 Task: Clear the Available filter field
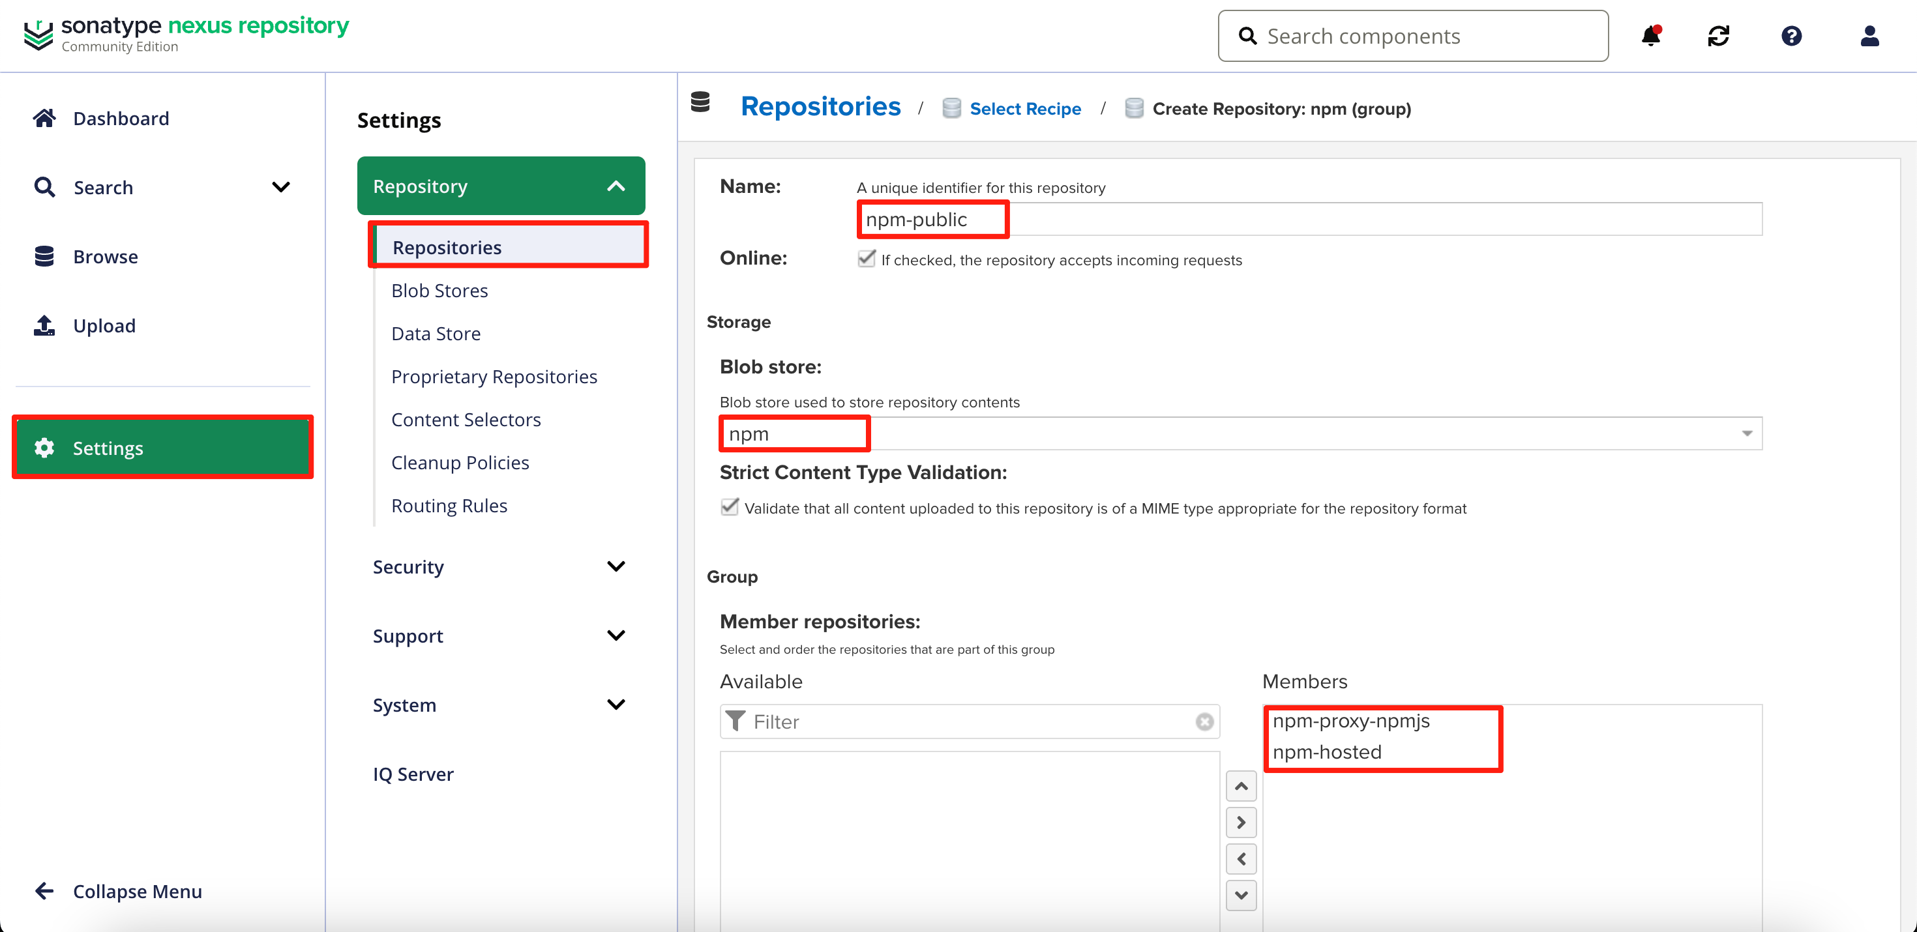1204,721
